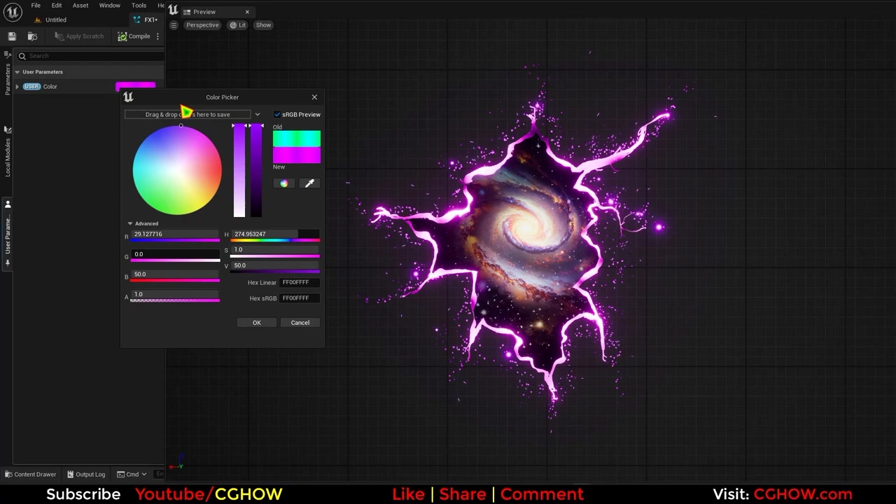Viewport: 896px width, 504px height.
Task: Open the saved color themes dropdown arrow
Action: [257, 115]
